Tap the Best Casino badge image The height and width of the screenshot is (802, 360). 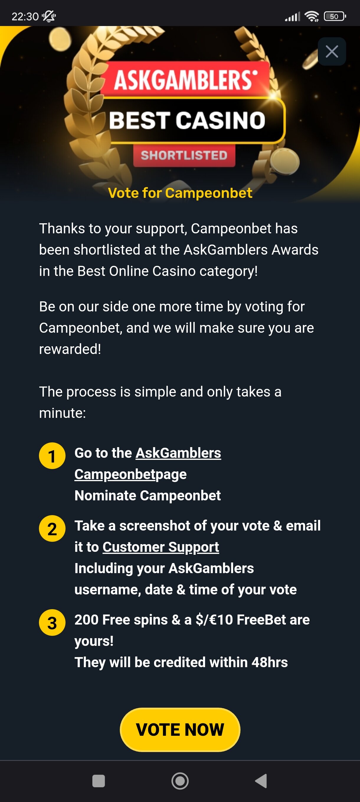187,120
